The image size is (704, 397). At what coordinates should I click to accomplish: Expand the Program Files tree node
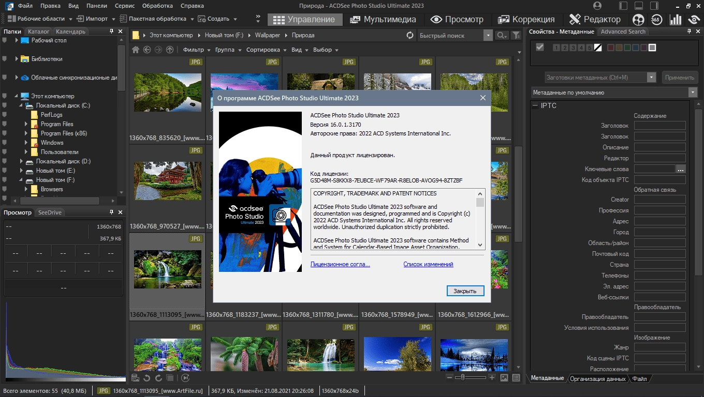tap(26, 124)
